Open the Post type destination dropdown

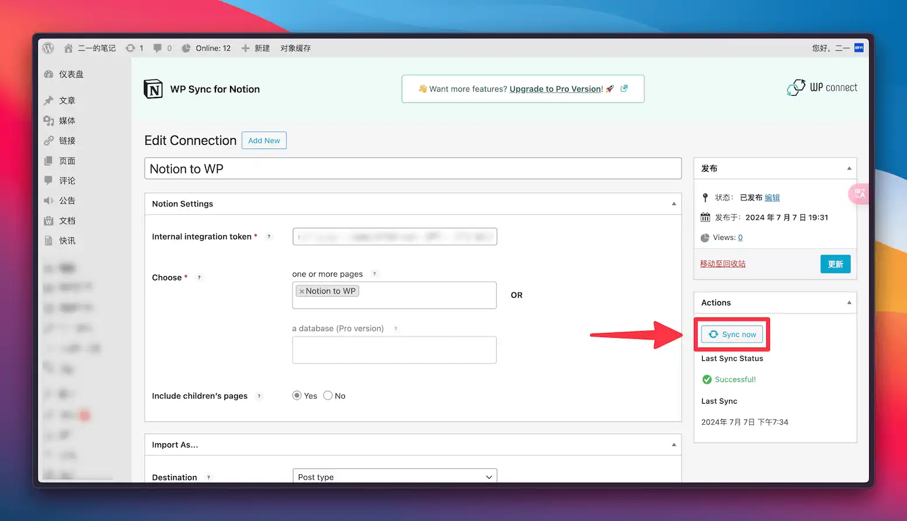395,477
